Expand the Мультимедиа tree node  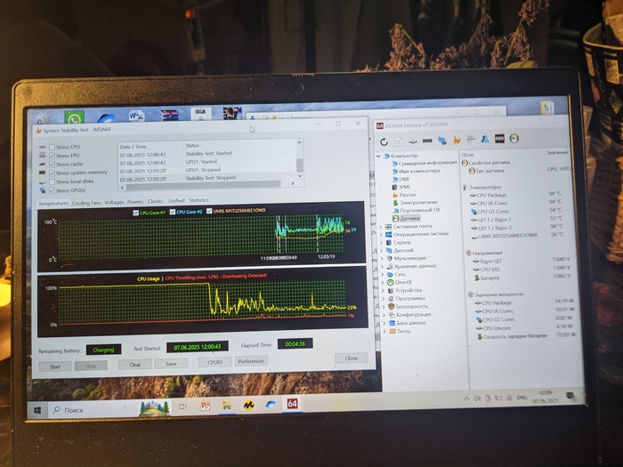coord(383,258)
